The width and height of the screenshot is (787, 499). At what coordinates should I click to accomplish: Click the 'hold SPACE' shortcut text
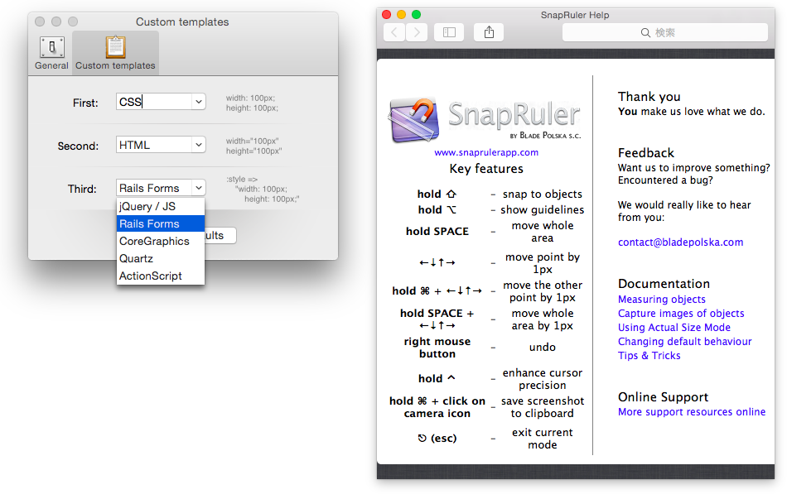437,231
